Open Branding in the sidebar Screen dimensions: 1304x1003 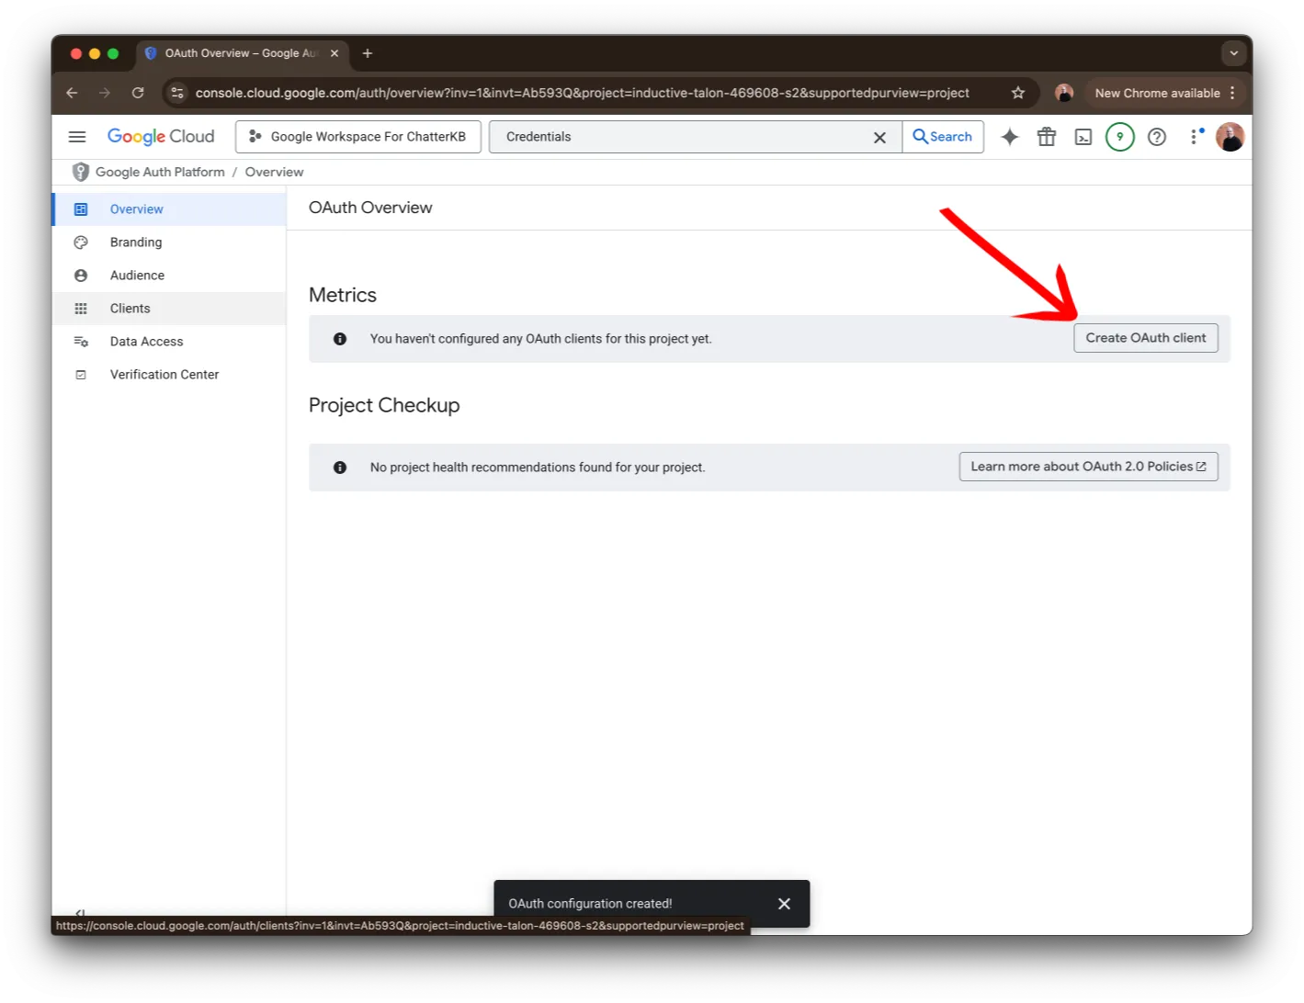tap(169, 242)
